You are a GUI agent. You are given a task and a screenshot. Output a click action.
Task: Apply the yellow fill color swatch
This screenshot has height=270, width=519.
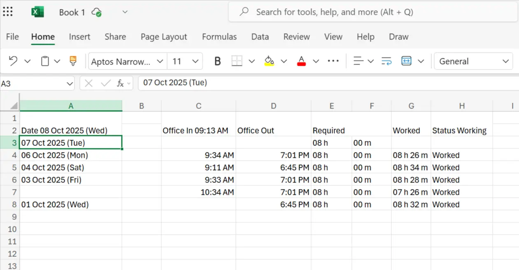(x=269, y=61)
